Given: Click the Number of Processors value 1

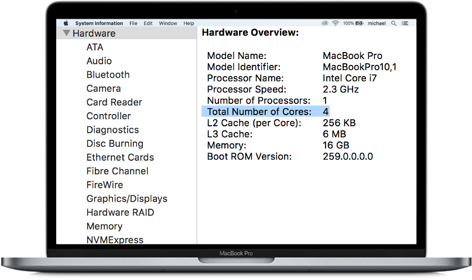Looking at the screenshot, I should pyautogui.click(x=325, y=101).
